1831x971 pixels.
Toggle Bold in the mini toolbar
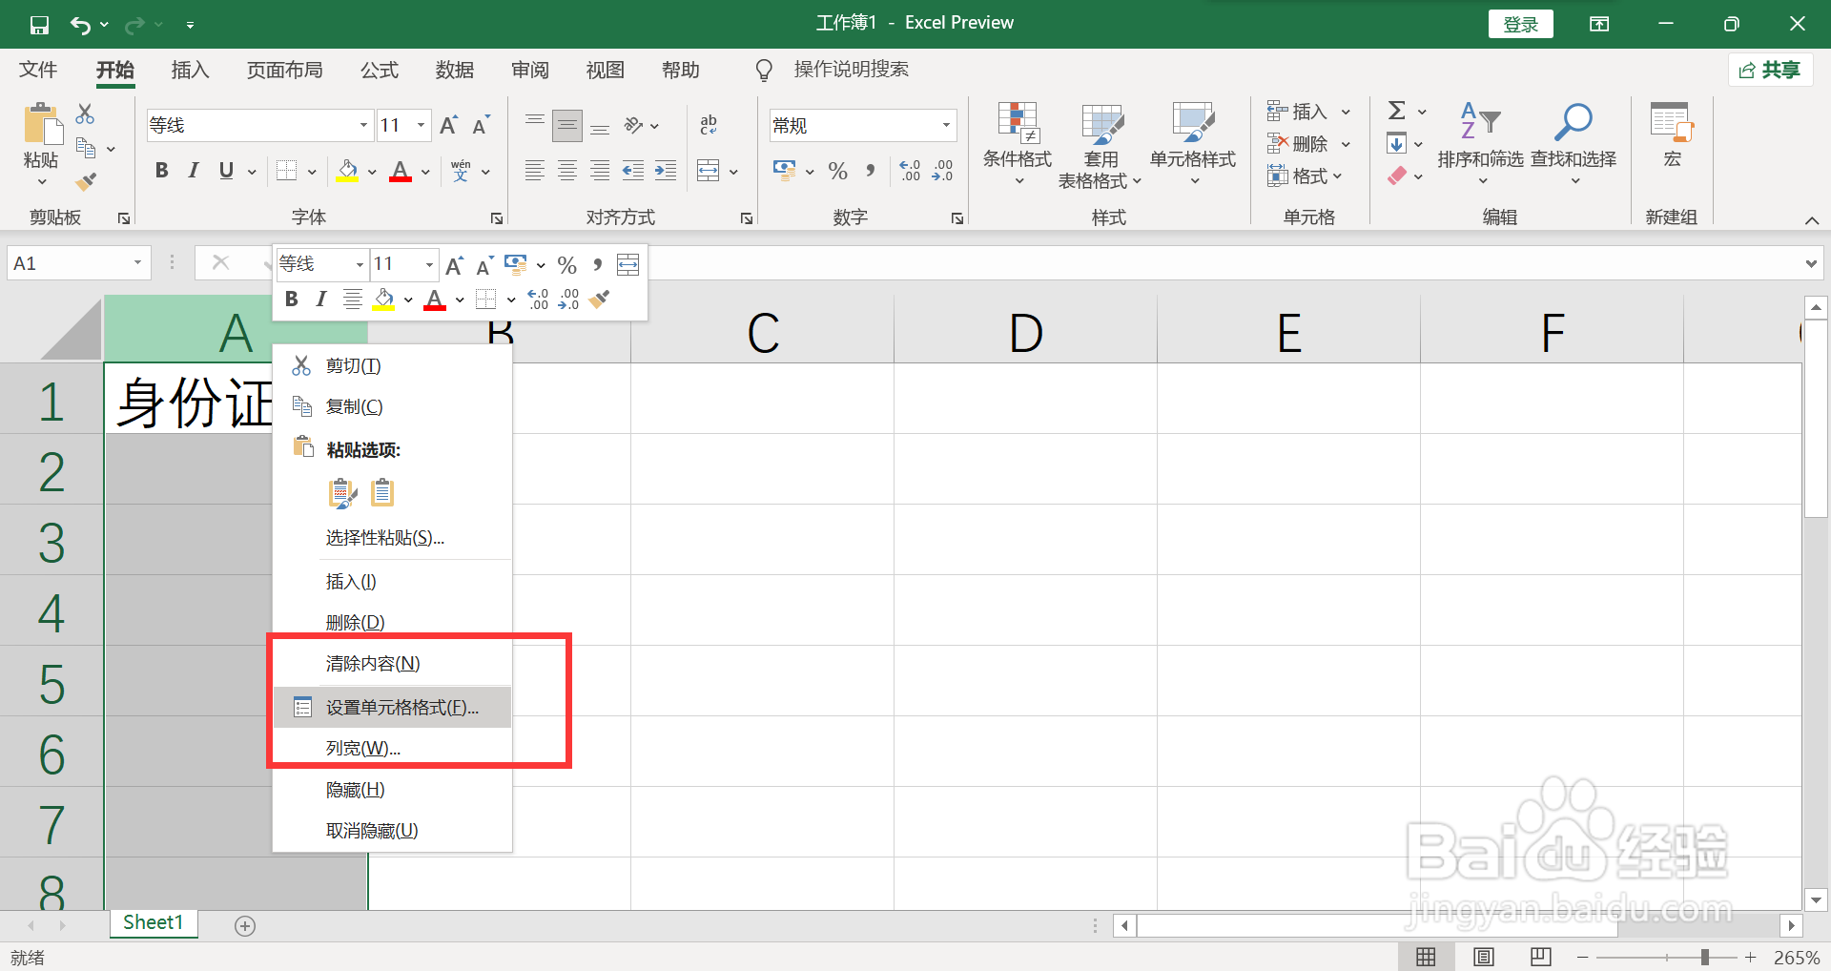pyautogui.click(x=292, y=300)
